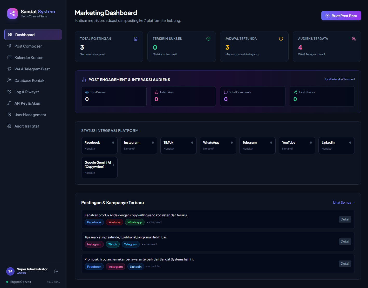Open the Lihat Semua link

[x=344, y=203]
